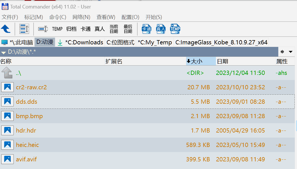Image resolution: width=297 pixels, height=169 pixels.
Task: Click the 归档 toolbar button
Action: [x=71, y=29]
